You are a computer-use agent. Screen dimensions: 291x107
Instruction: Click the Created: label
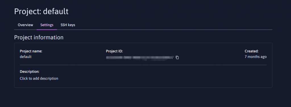(x=251, y=51)
